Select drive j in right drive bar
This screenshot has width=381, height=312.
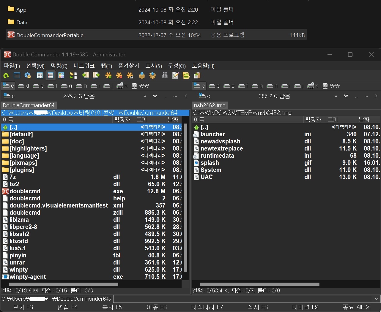coord(299,86)
